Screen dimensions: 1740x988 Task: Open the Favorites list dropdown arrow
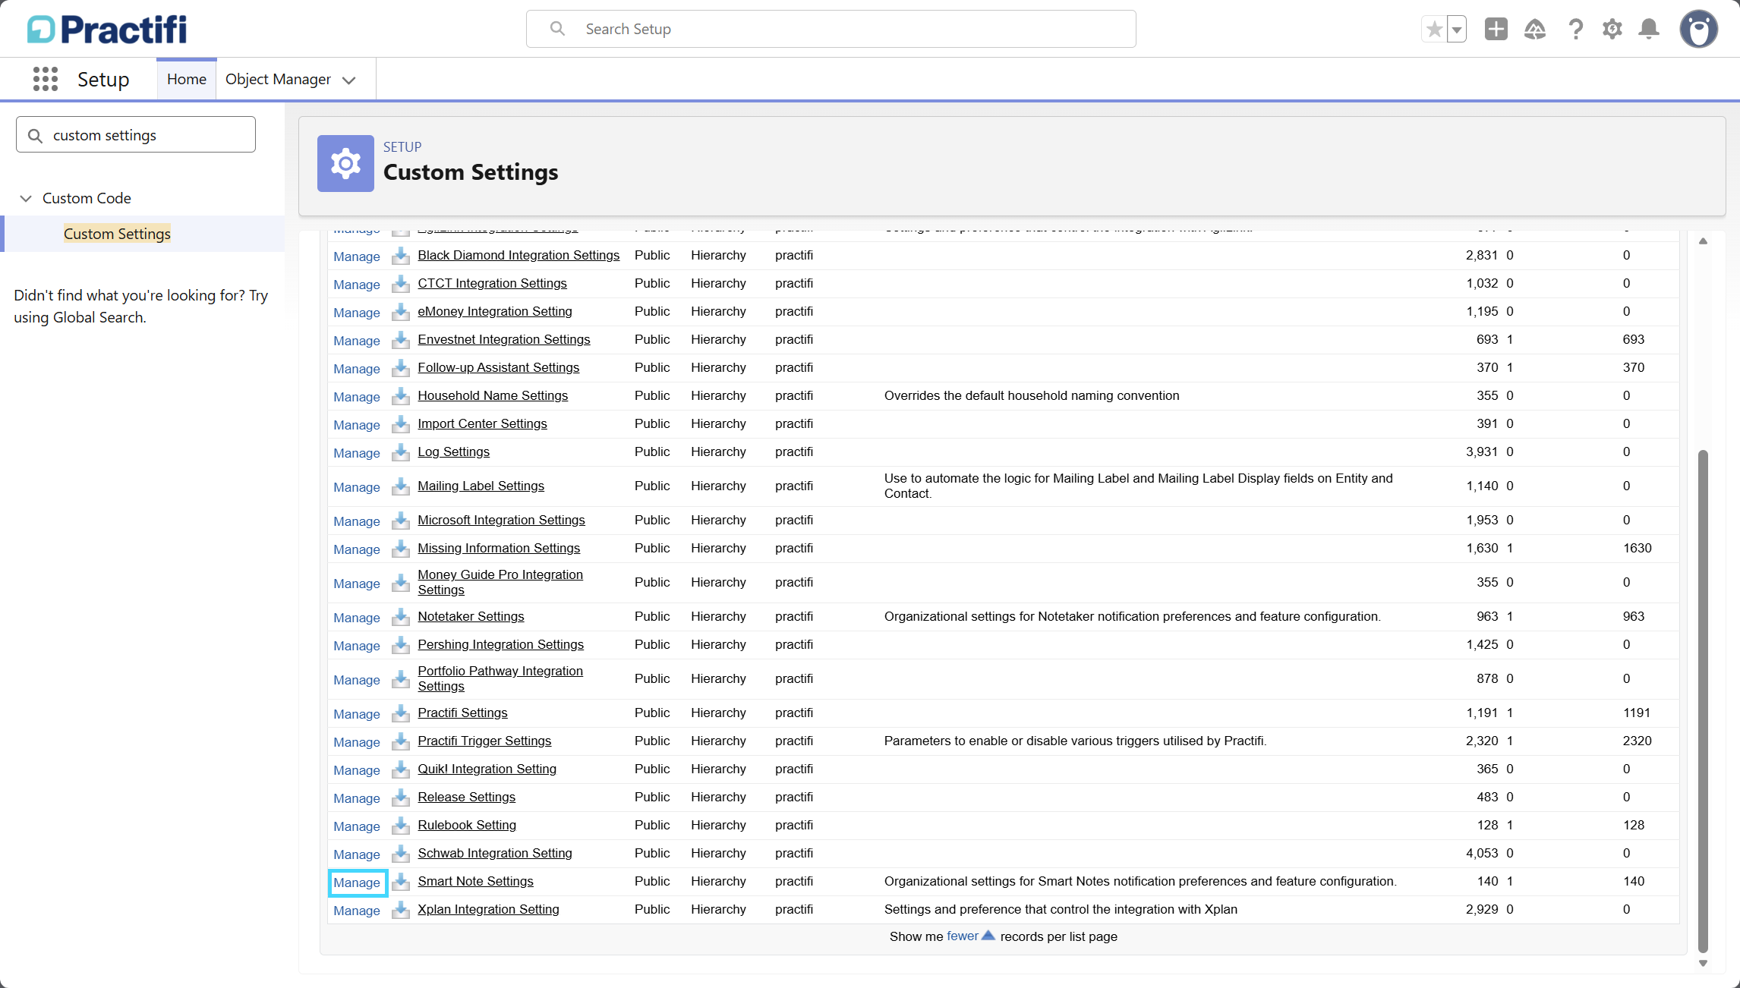(1457, 30)
